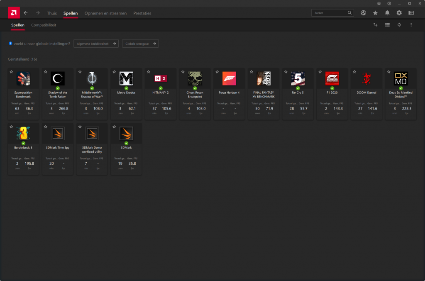Viewport: 425px width, 281px height.
Task: Favorite DOOM Eternal with its star
Action: (x=354, y=72)
